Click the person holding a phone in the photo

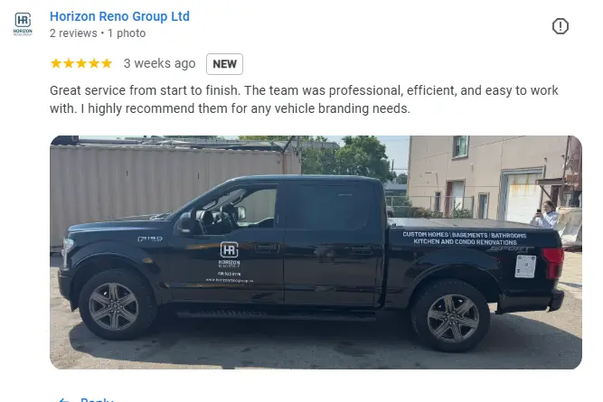click(546, 214)
